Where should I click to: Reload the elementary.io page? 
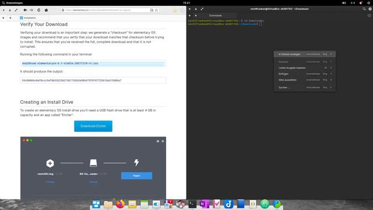[x=39, y=10]
